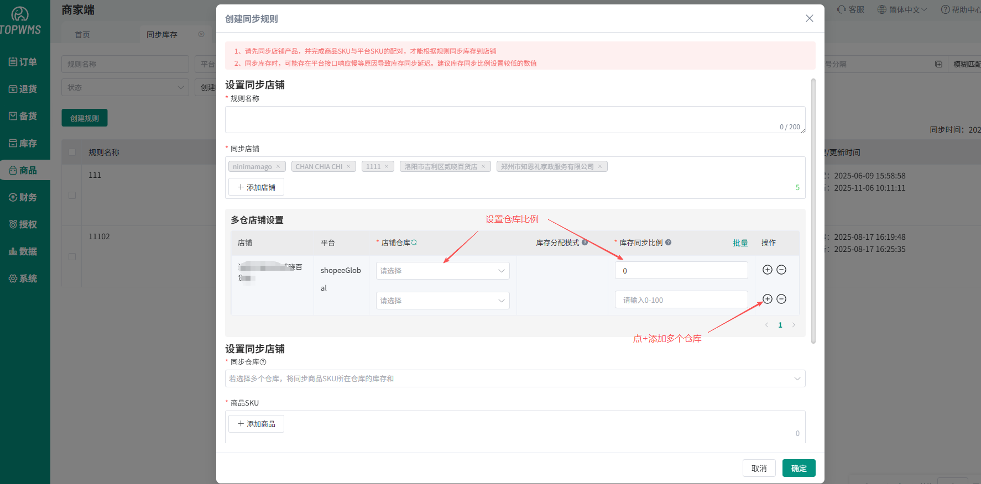
Task: Select the checkbox for rule 111
Action: tap(72, 195)
